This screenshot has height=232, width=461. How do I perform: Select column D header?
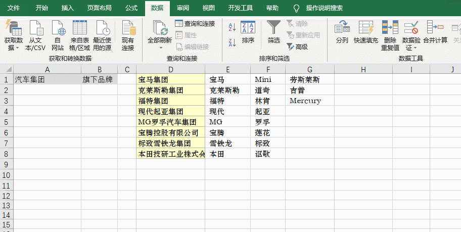coord(171,69)
